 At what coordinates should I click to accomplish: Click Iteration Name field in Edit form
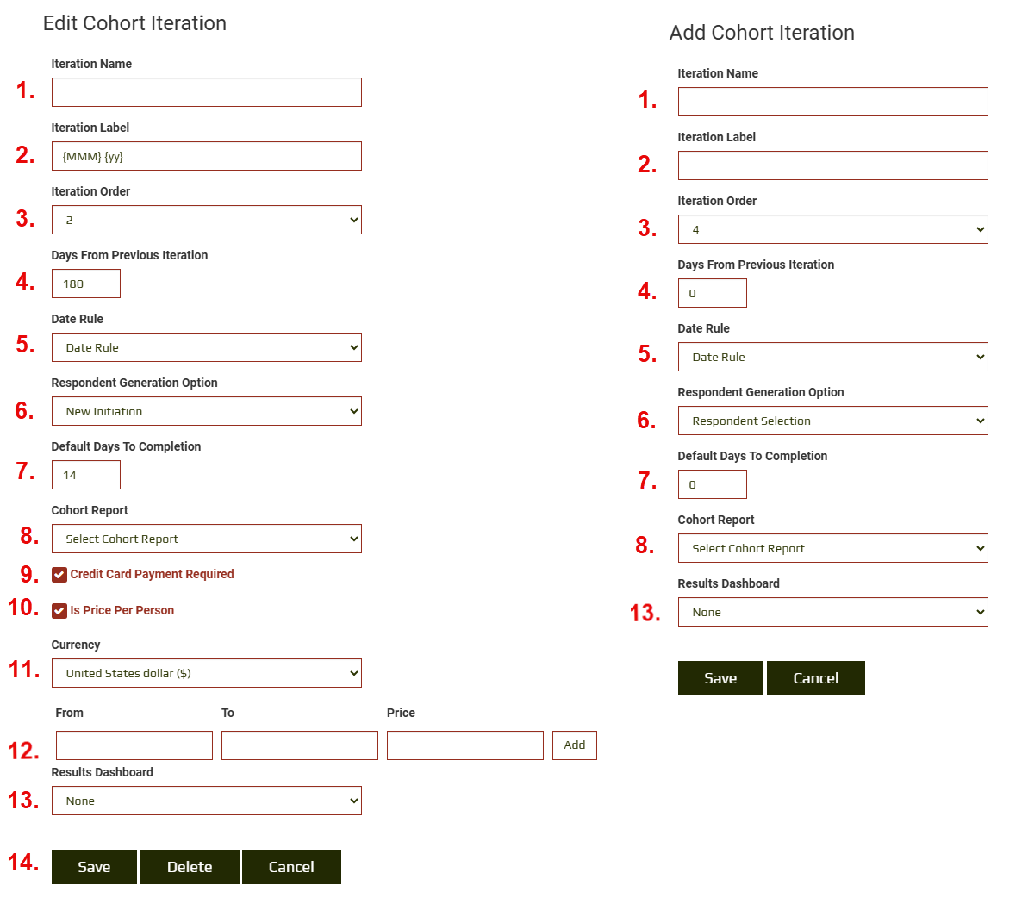coord(206,92)
